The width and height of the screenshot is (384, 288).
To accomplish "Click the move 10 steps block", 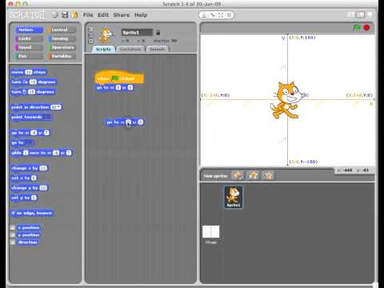I will click(x=29, y=72).
